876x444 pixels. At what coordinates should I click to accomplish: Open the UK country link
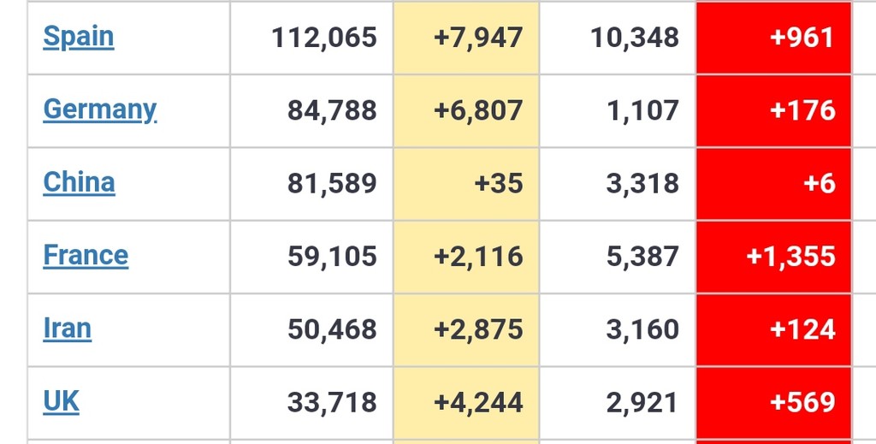click(x=61, y=401)
